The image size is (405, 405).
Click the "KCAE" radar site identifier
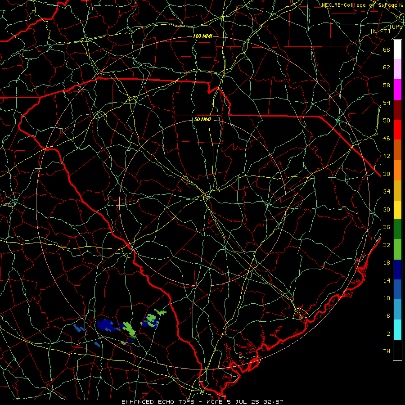[x=215, y=402]
